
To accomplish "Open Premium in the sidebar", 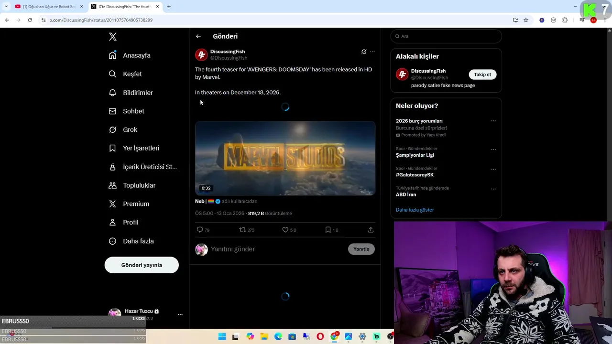I will tap(129, 204).
